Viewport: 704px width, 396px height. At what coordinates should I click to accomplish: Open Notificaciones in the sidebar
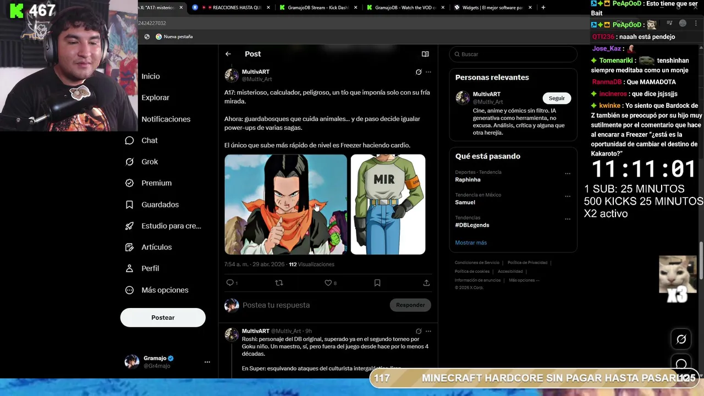(x=166, y=119)
